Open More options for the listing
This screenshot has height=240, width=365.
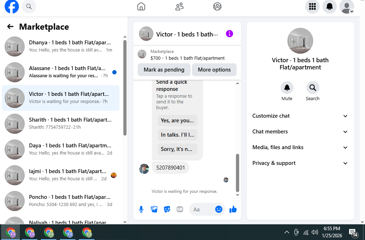(x=214, y=70)
